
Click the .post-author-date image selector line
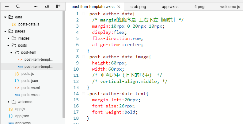click(x=119, y=57)
